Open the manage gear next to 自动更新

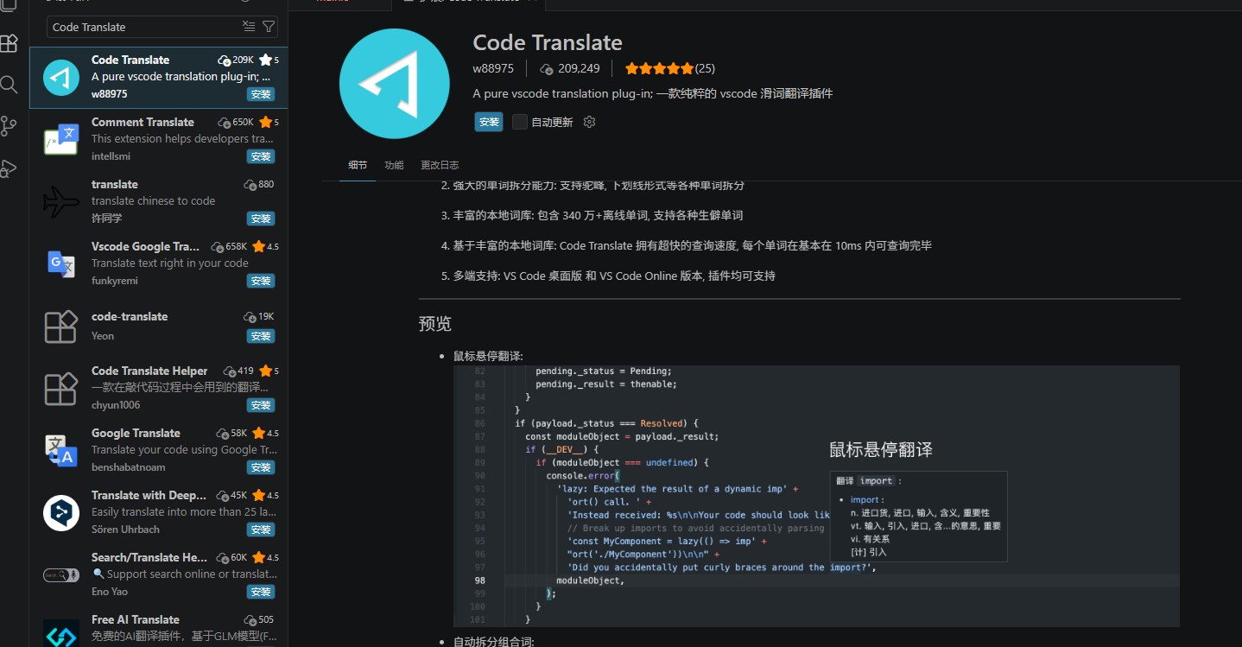(589, 122)
